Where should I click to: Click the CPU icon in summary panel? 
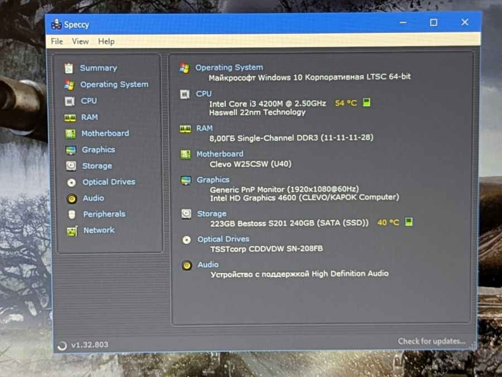point(185,94)
